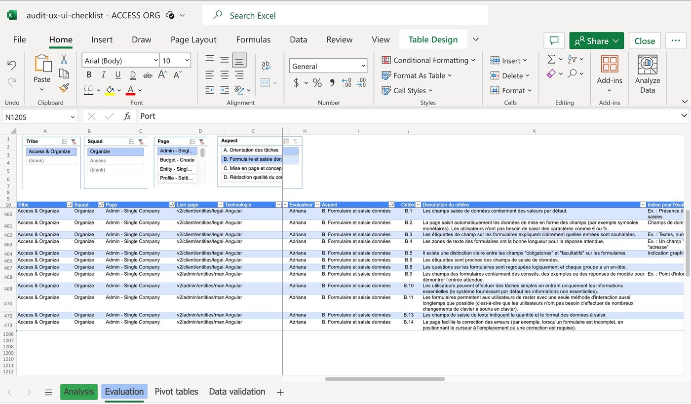Click the Cut scissors icon
The image size is (691, 404).
pyautogui.click(x=64, y=60)
